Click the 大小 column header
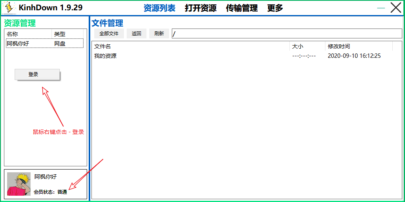The width and height of the screenshot is (405, 202). pyautogui.click(x=307, y=46)
